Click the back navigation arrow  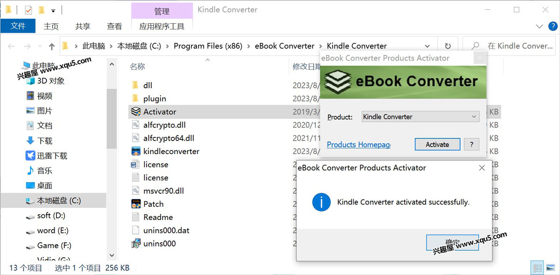[x=11, y=46]
